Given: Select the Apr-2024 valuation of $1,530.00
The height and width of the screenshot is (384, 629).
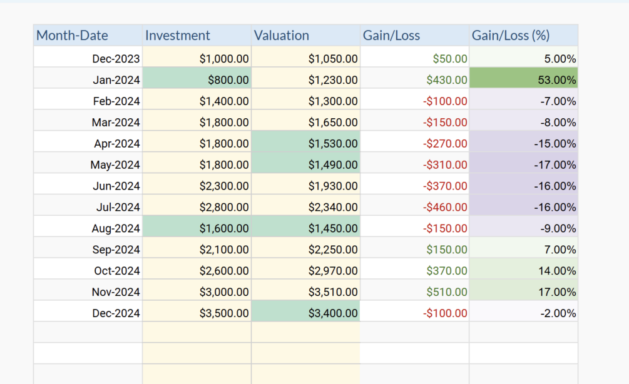Looking at the screenshot, I should (x=305, y=144).
